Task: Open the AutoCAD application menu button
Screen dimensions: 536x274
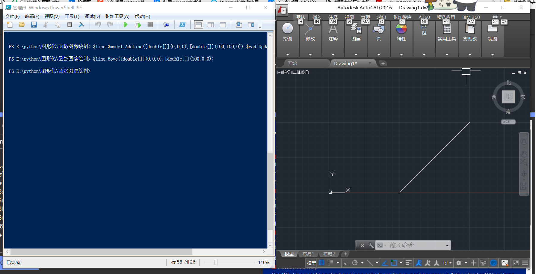Action: click(x=282, y=10)
